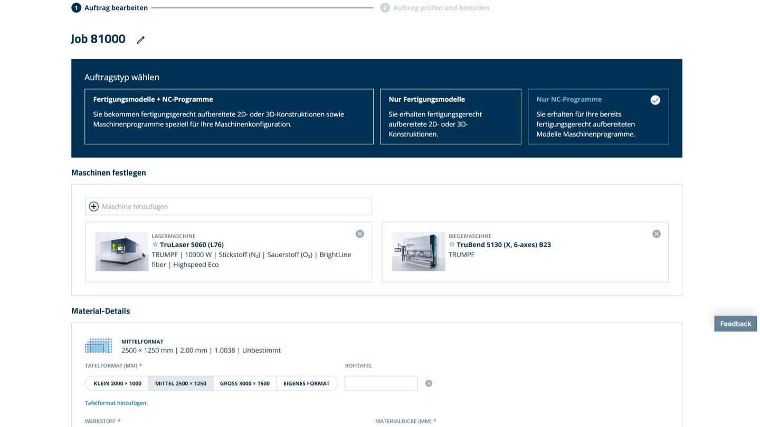Open the Feedback button
The width and height of the screenshot is (760, 427).
point(735,324)
